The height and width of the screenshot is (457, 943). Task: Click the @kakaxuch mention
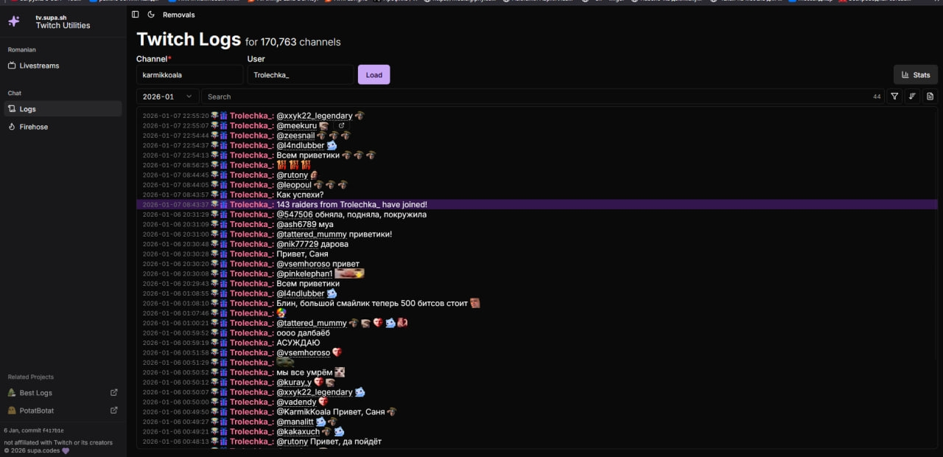coord(298,431)
